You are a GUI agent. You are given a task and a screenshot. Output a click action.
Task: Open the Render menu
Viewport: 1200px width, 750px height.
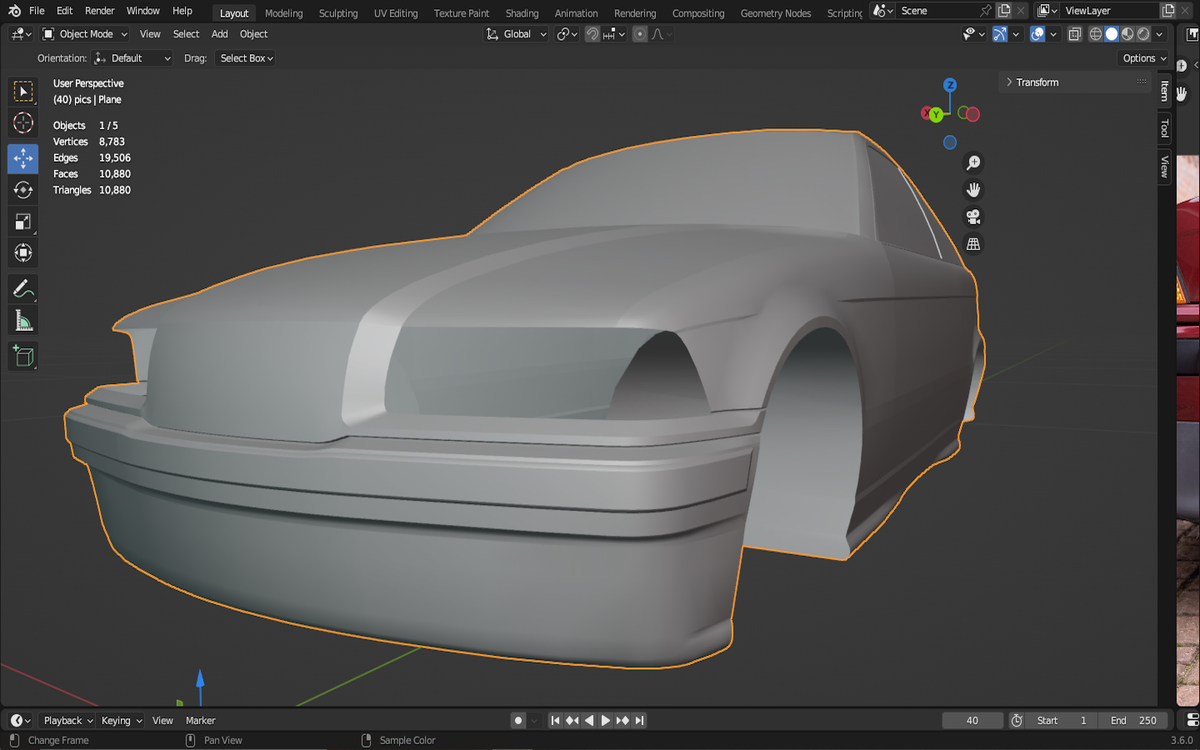click(x=99, y=11)
